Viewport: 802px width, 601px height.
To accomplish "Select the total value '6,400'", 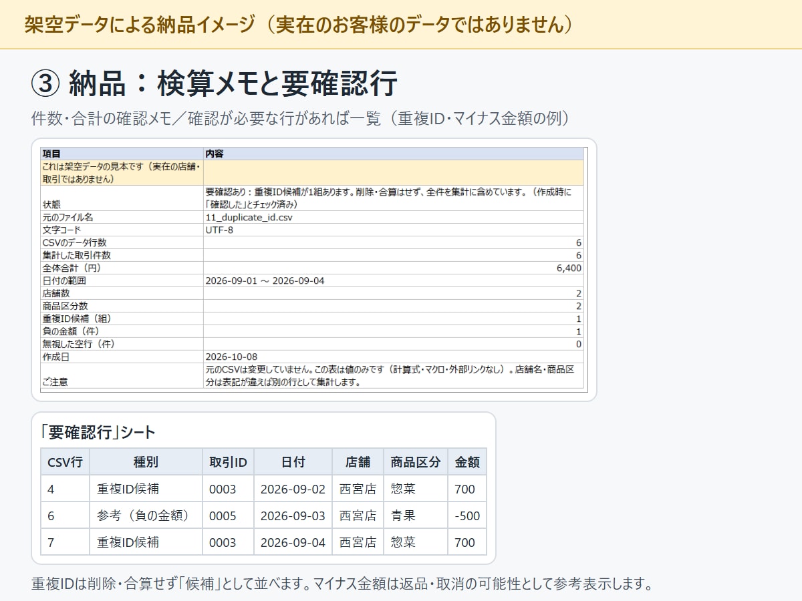I will [569, 268].
